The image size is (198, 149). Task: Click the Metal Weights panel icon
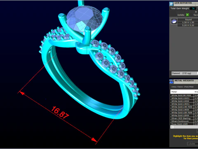point(172,82)
